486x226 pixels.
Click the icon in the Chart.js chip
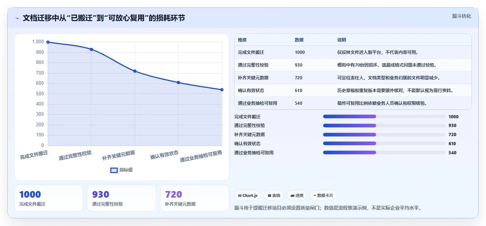click(x=240, y=195)
